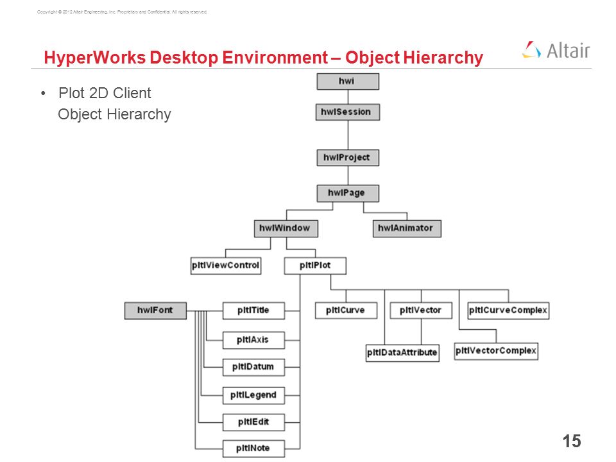The height and width of the screenshot is (462, 616).
Task: Select the hwiSession node
Action: click(x=348, y=112)
